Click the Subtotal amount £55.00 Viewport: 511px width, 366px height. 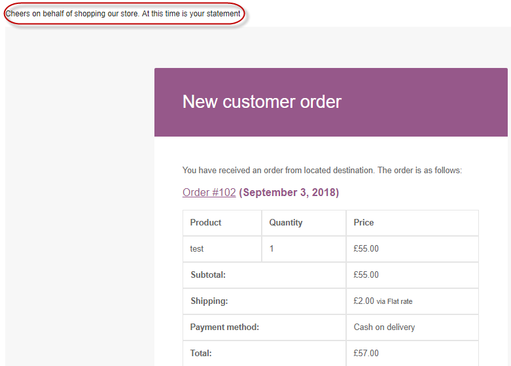(x=366, y=274)
